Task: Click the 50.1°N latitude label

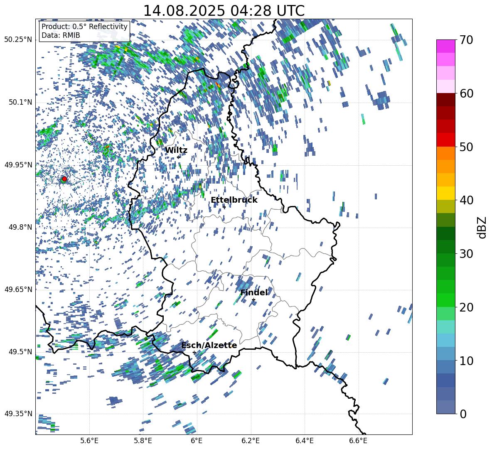Action: pos(20,102)
